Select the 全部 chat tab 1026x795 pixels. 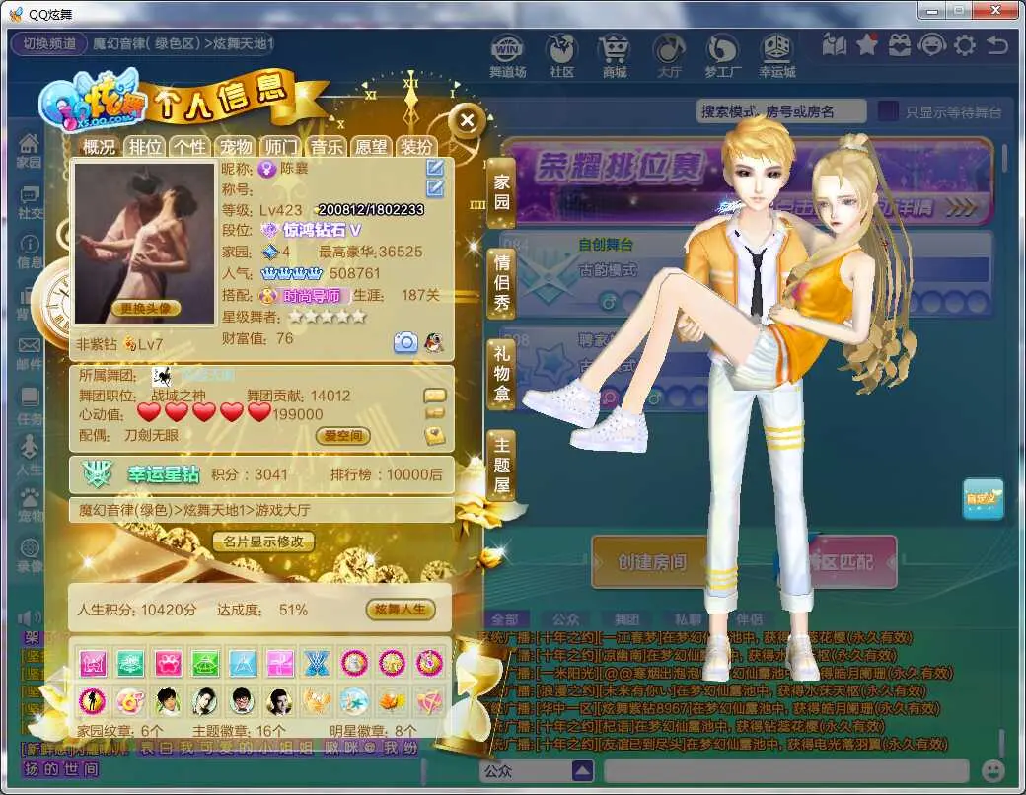tap(504, 619)
